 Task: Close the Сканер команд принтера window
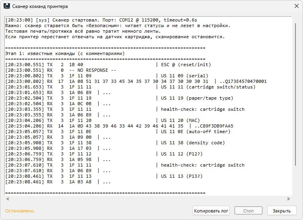tap(296, 6)
